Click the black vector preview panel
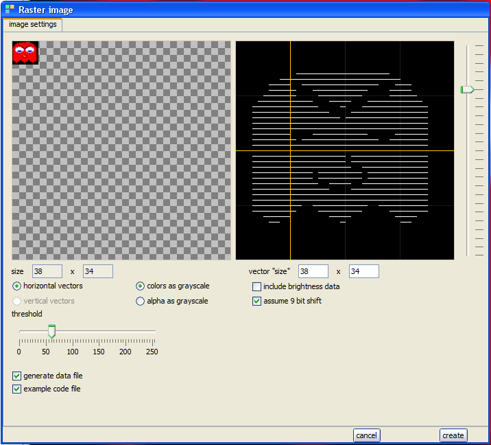 [345, 150]
